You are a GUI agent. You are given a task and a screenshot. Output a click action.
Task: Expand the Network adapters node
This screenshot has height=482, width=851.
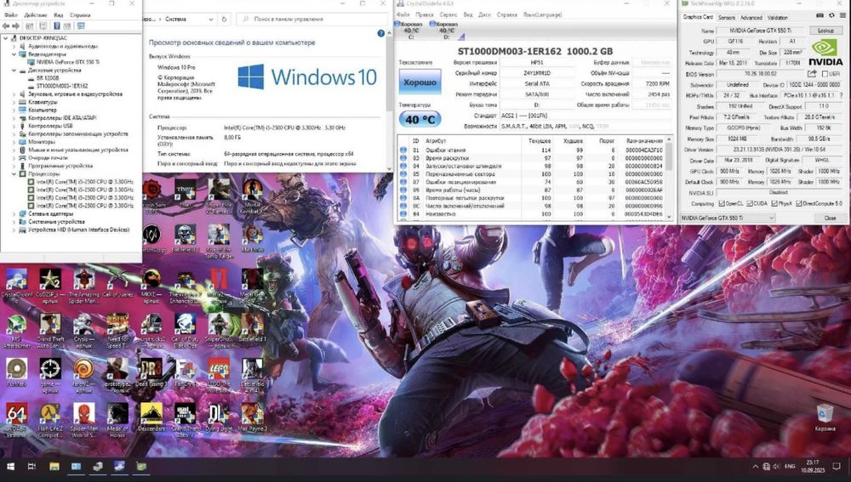(x=14, y=213)
